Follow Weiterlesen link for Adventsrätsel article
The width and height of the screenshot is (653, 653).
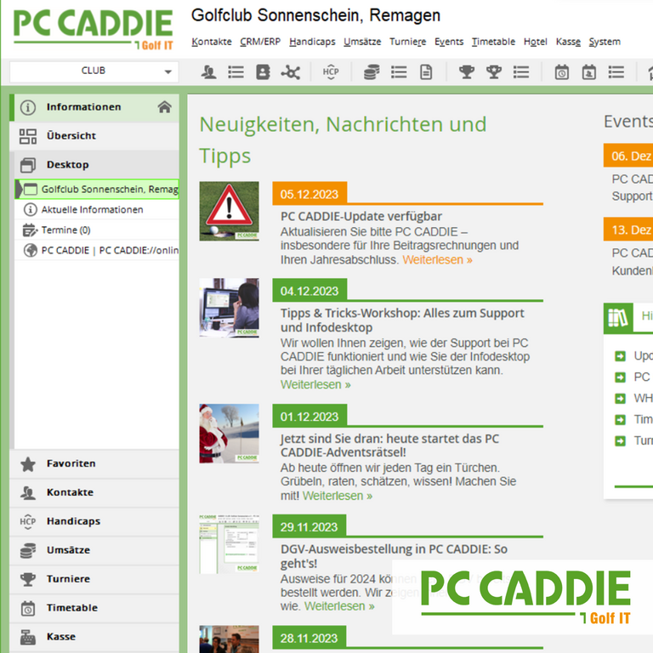tap(338, 496)
